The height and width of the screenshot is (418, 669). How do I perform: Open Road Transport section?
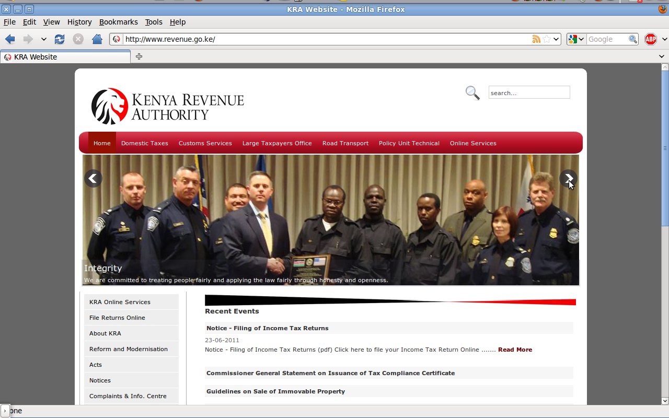[x=345, y=143]
